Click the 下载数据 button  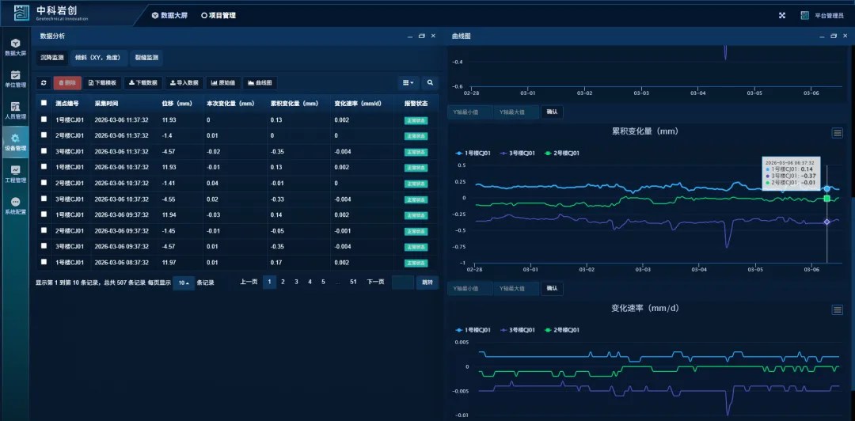(x=143, y=82)
